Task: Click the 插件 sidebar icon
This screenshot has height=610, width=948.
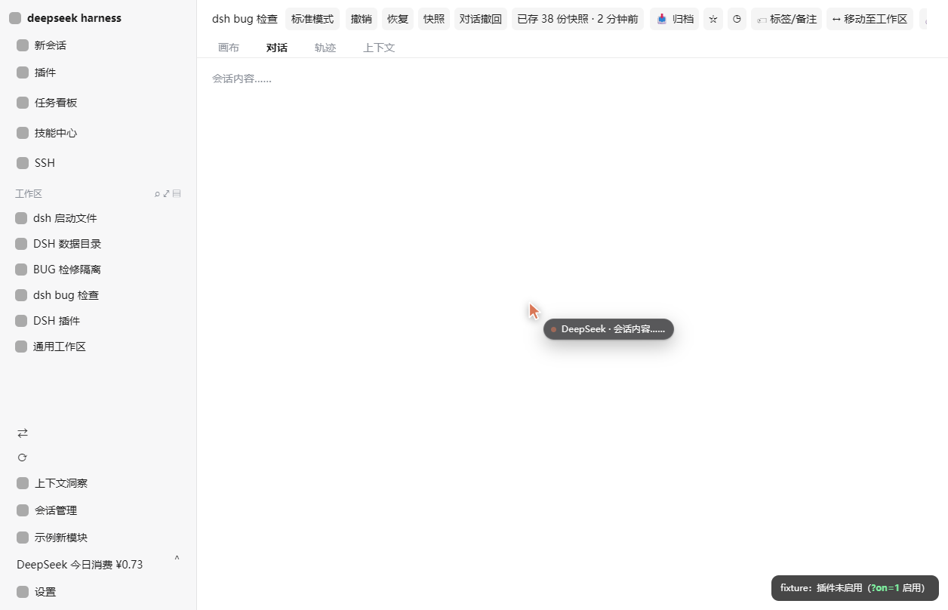Action: [23, 72]
